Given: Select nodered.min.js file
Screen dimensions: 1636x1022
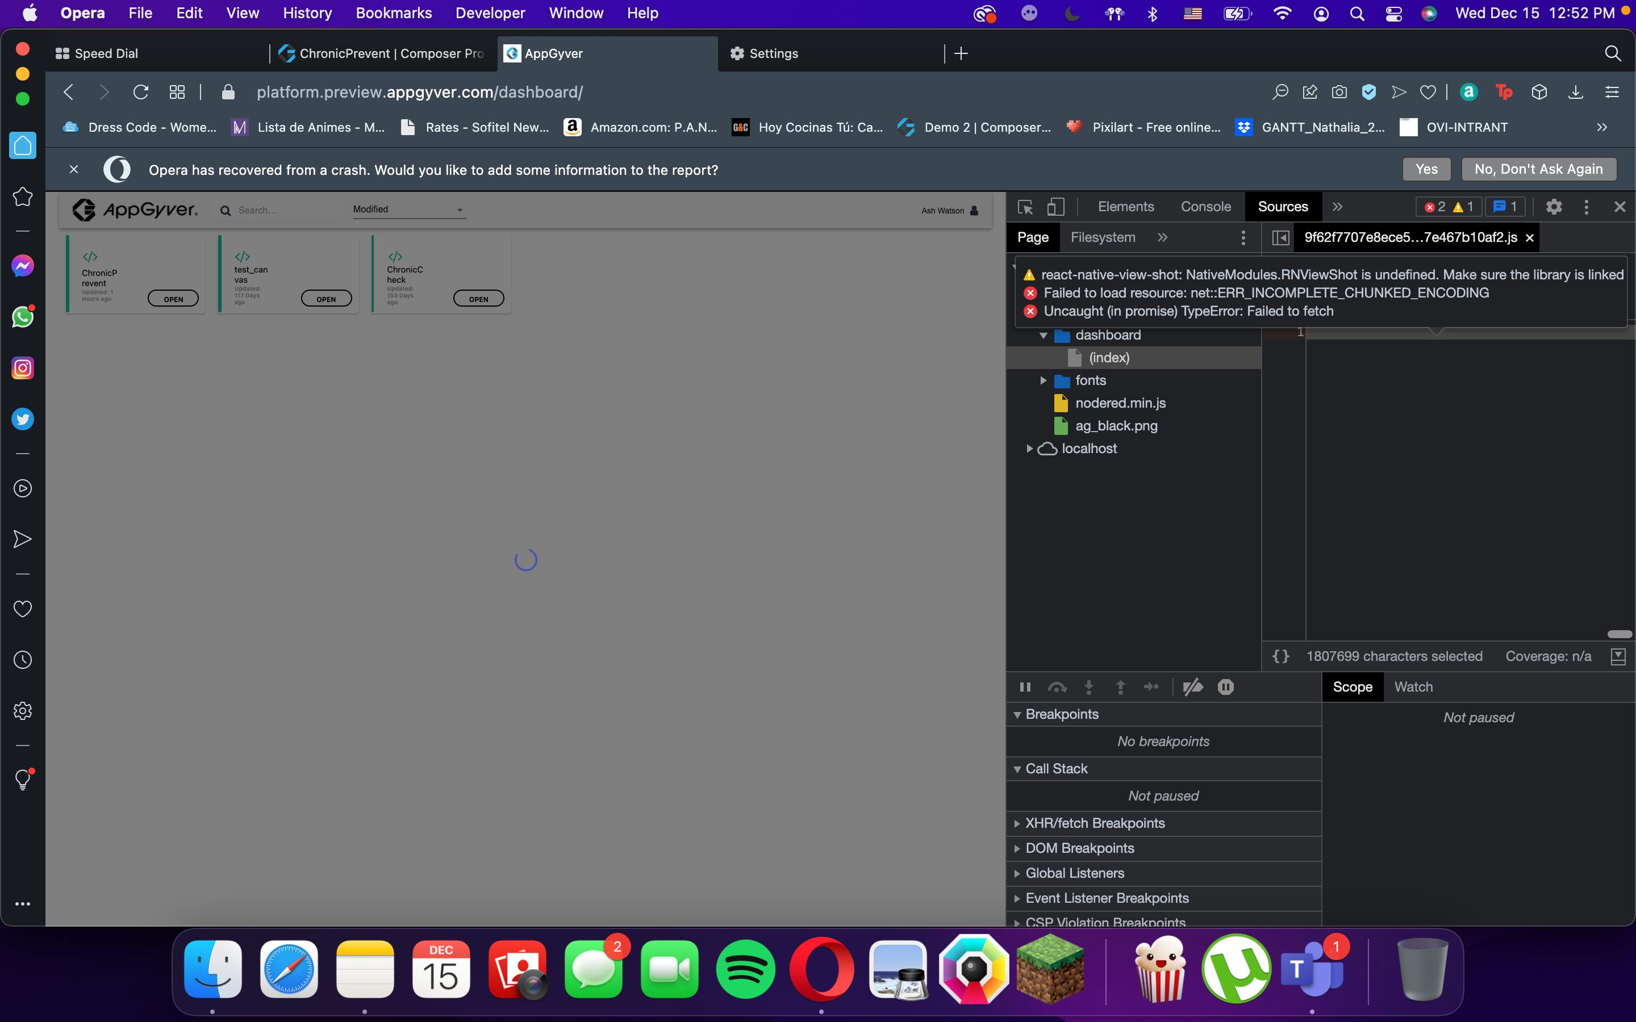Looking at the screenshot, I should click(1120, 404).
